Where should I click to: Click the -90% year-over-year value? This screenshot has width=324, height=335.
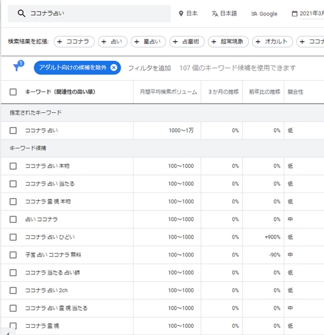(275, 255)
